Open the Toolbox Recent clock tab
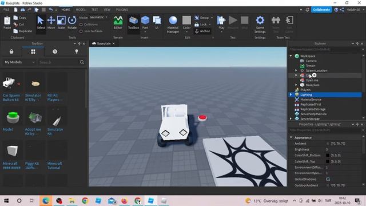 (x=55, y=51)
